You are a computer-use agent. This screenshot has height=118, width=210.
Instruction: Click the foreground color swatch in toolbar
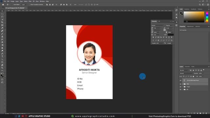[x=1, y=75]
